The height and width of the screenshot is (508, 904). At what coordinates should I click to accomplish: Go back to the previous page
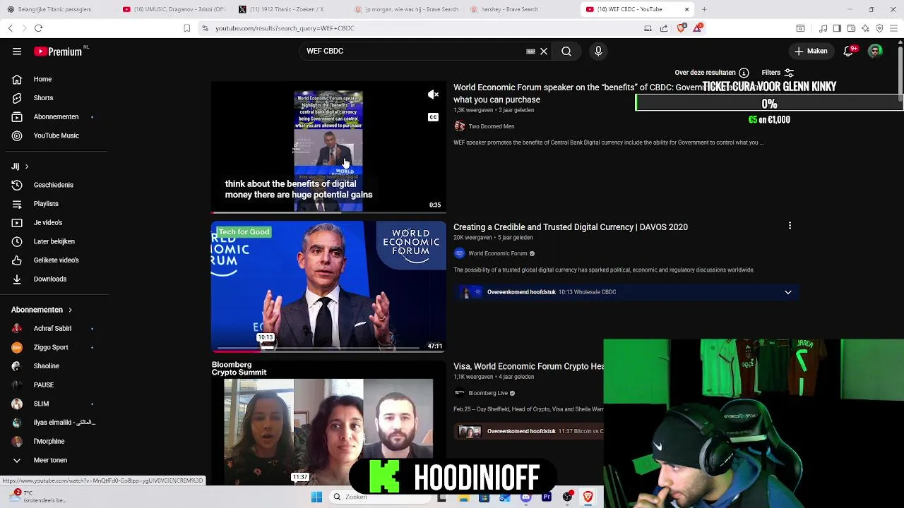10,28
